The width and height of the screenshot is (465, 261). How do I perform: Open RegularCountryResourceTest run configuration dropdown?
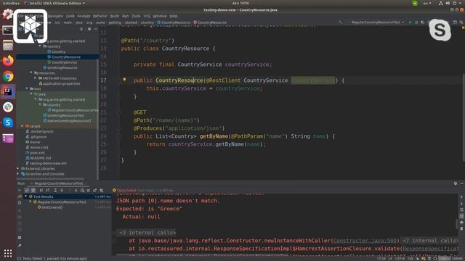[x=376, y=22]
